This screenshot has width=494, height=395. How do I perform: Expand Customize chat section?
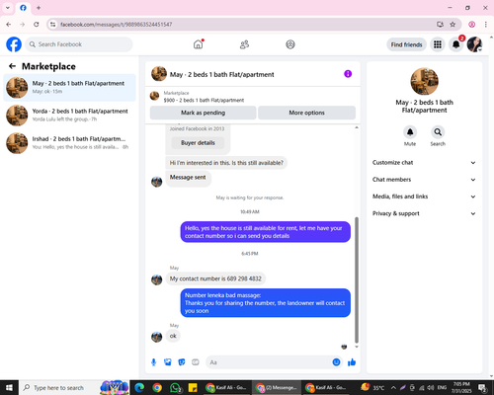(x=424, y=163)
